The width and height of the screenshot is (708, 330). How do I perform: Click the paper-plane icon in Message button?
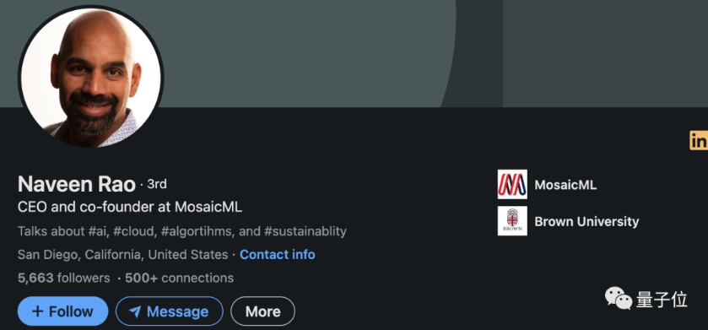click(134, 311)
